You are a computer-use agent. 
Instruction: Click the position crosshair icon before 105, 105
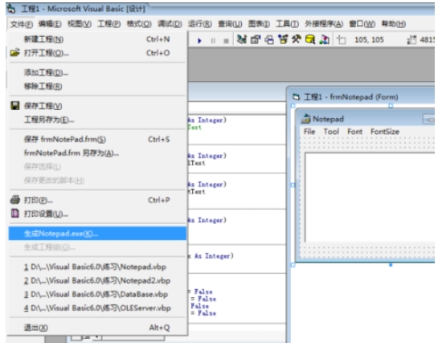coord(342,39)
